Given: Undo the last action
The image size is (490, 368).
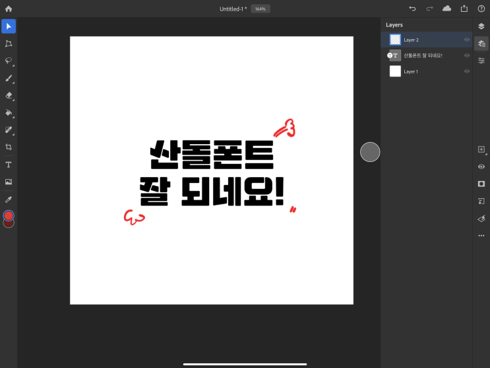Looking at the screenshot, I should coord(412,9).
